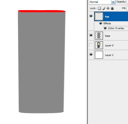
Task: Select the layer named base
Action: coord(108,36)
